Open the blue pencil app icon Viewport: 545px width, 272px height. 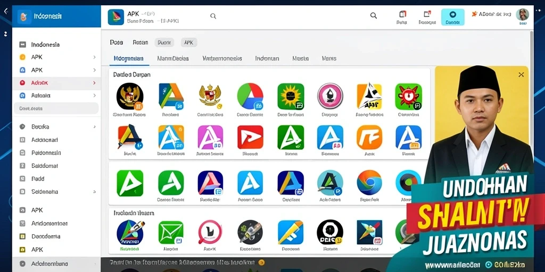(291, 232)
